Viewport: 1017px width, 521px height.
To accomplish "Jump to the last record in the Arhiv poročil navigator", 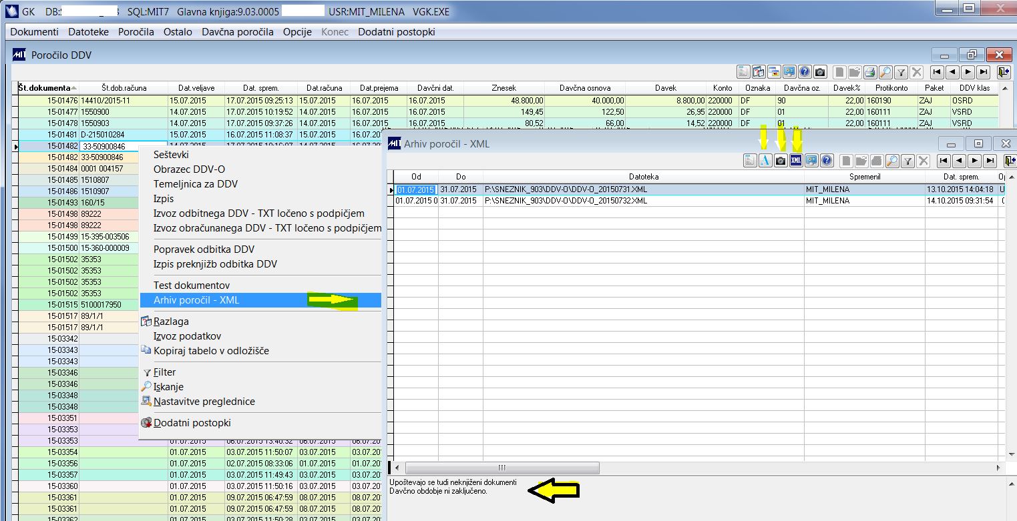I will point(990,160).
